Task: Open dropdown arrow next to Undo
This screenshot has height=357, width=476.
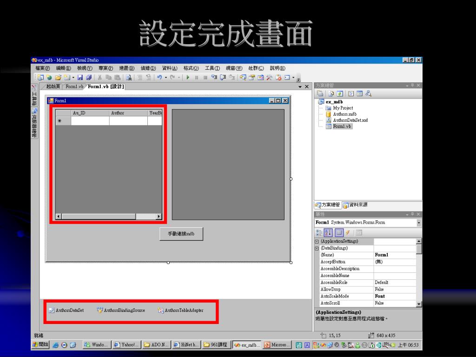Action: tap(166, 78)
